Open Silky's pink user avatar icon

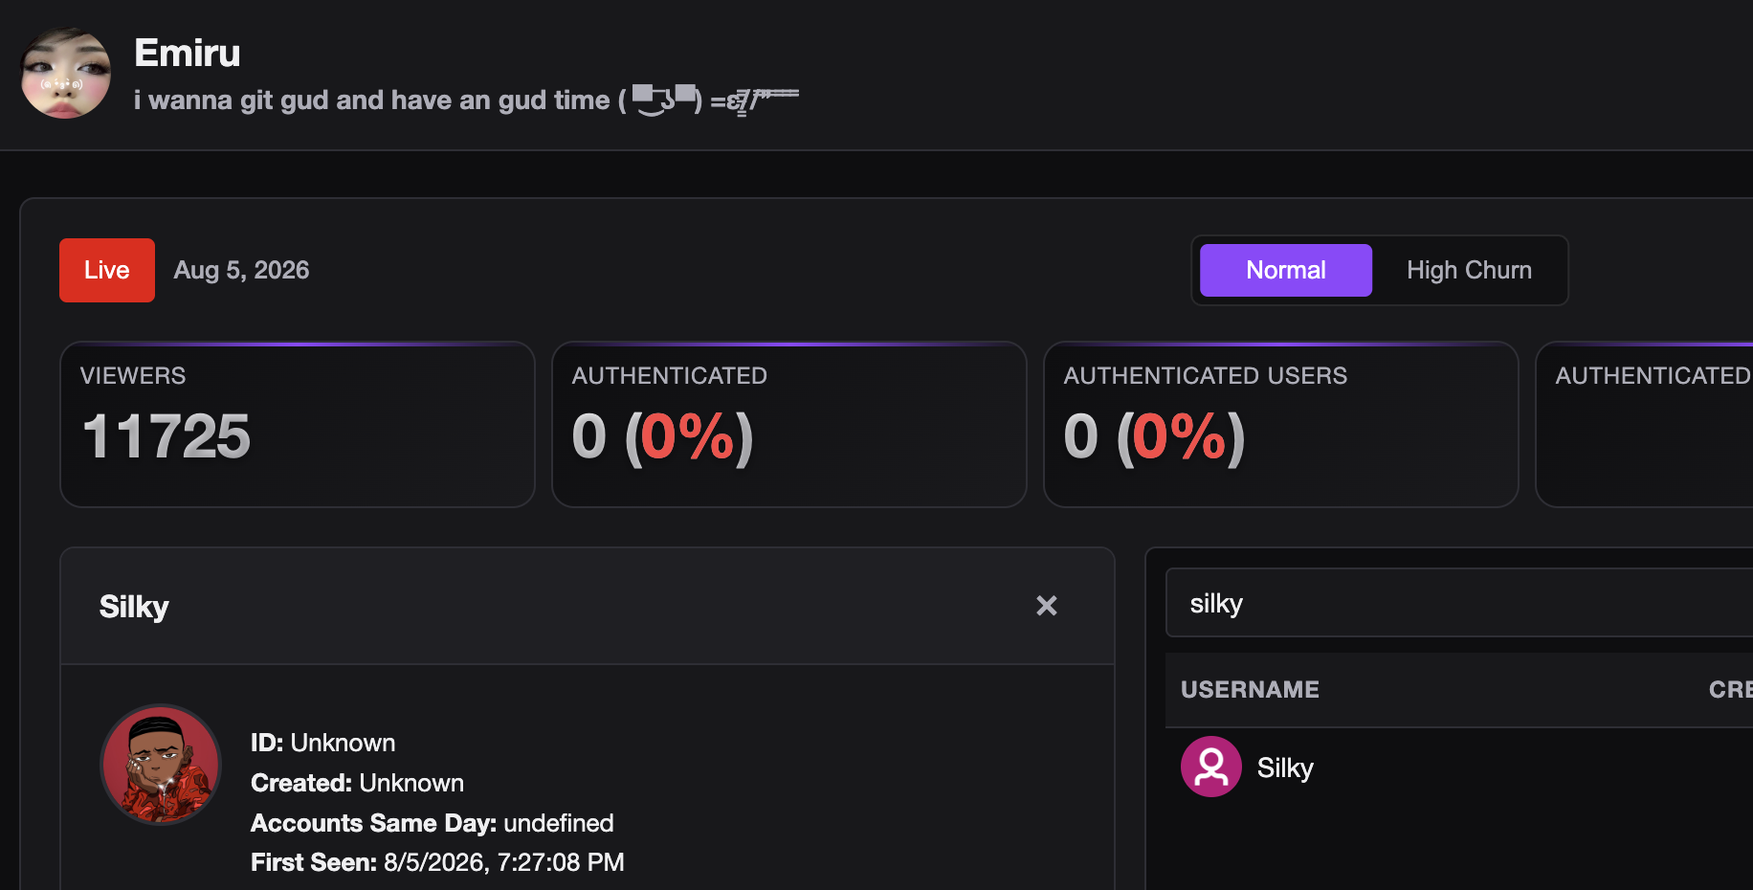(x=1210, y=767)
